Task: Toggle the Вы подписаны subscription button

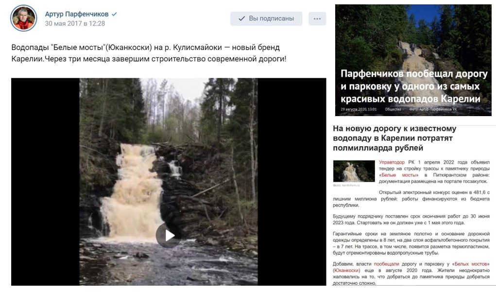Action: (x=266, y=18)
